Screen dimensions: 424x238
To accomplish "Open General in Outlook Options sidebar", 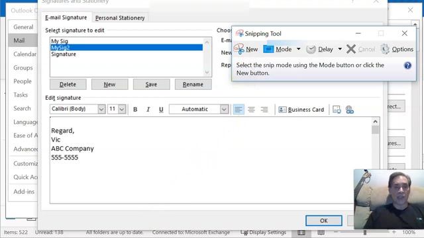I will (x=23, y=27).
